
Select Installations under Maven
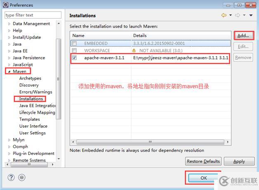coord(31,99)
